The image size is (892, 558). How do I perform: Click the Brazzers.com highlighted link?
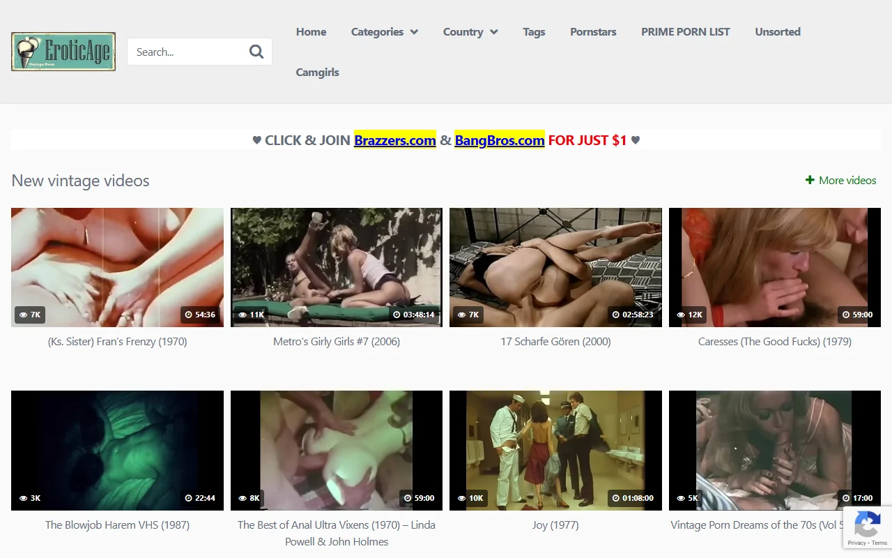394,140
